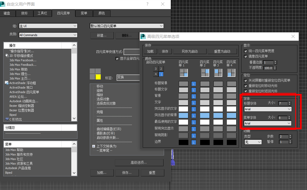Select 3ds Max 帮助 in action list
The height and width of the screenshot is (190, 307).
(19, 69)
